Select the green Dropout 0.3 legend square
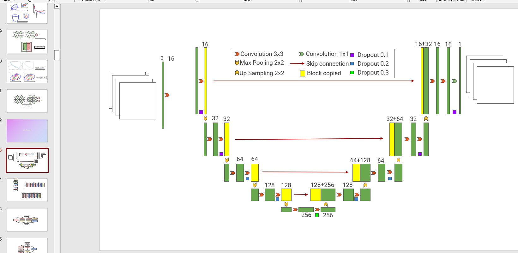518x253 pixels. [x=352, y=73]
